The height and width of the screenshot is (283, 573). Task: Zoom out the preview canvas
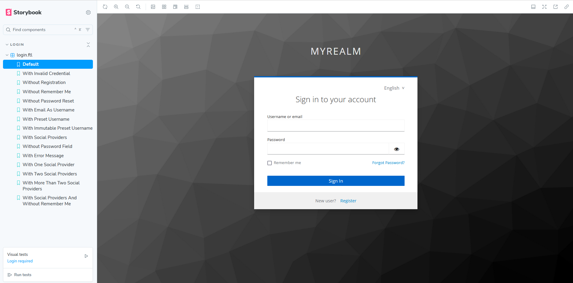127,7
